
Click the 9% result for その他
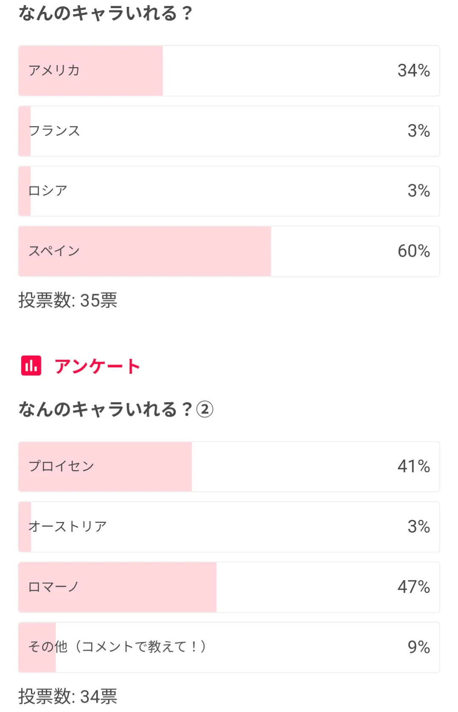click(419, 647)
